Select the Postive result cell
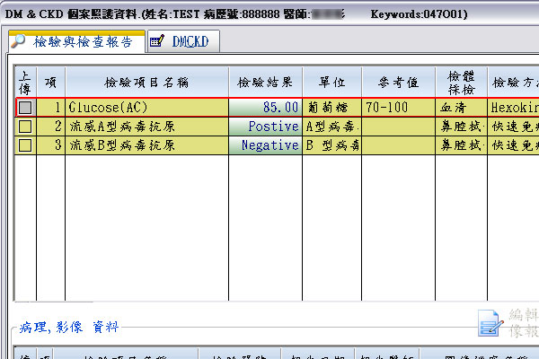 [264, 126]
